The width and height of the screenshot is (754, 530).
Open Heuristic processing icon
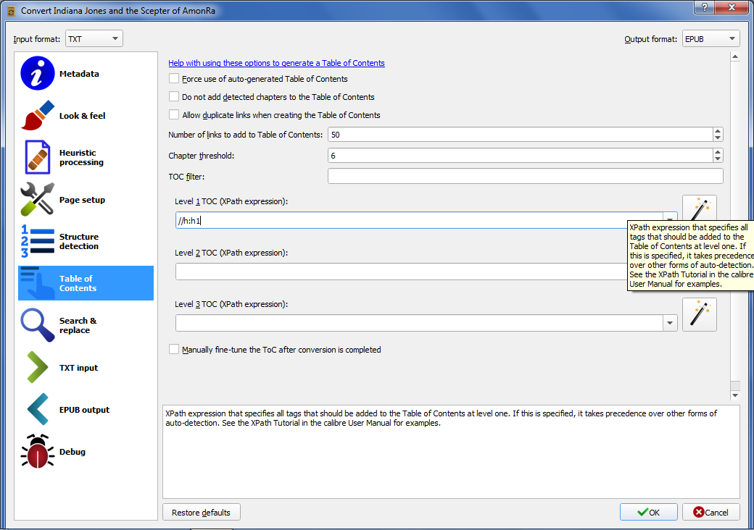tap(38, 157)
